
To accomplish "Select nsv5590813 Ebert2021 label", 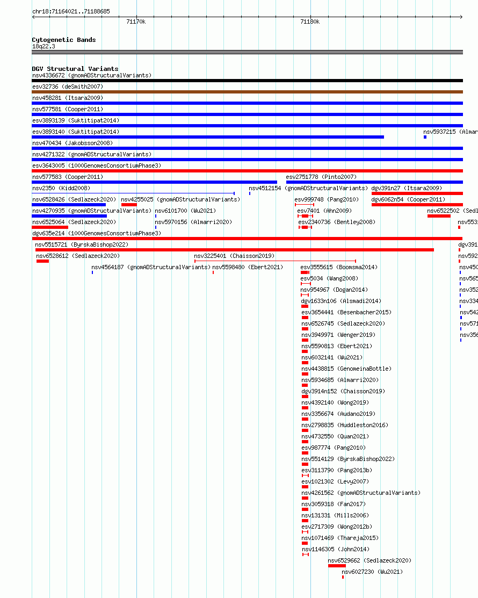I will [x=337, y=347].
